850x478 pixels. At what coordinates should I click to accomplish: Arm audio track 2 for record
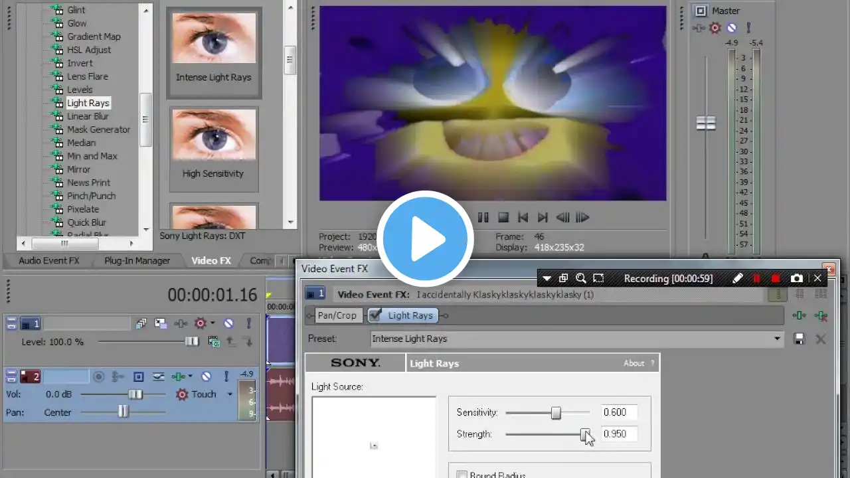tap(99, 376)
